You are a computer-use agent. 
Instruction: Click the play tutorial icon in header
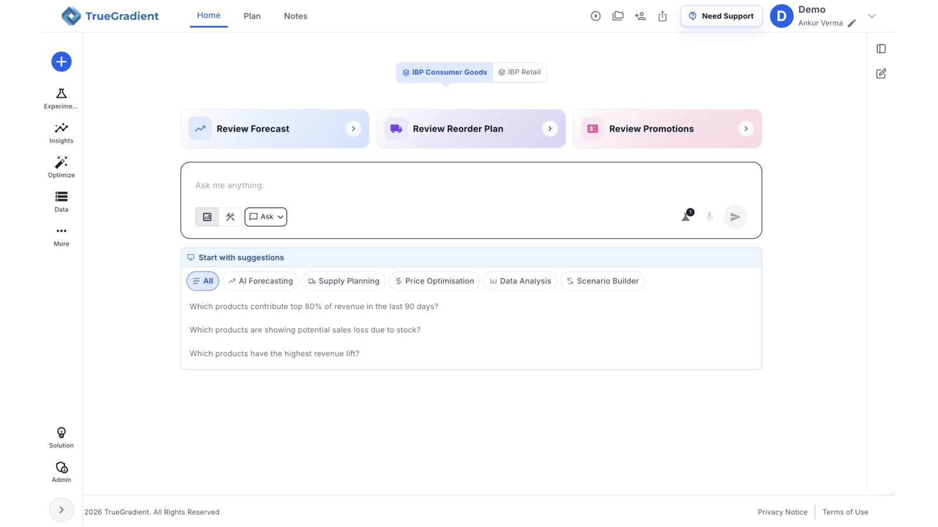click(x=596, y=16)
